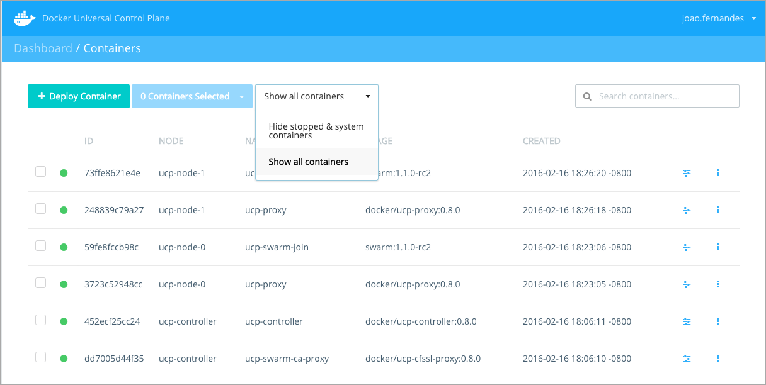Select checkbox for container 73ffe8621e4e
Viewport: 766px width, 385px height.
(41, 172)
